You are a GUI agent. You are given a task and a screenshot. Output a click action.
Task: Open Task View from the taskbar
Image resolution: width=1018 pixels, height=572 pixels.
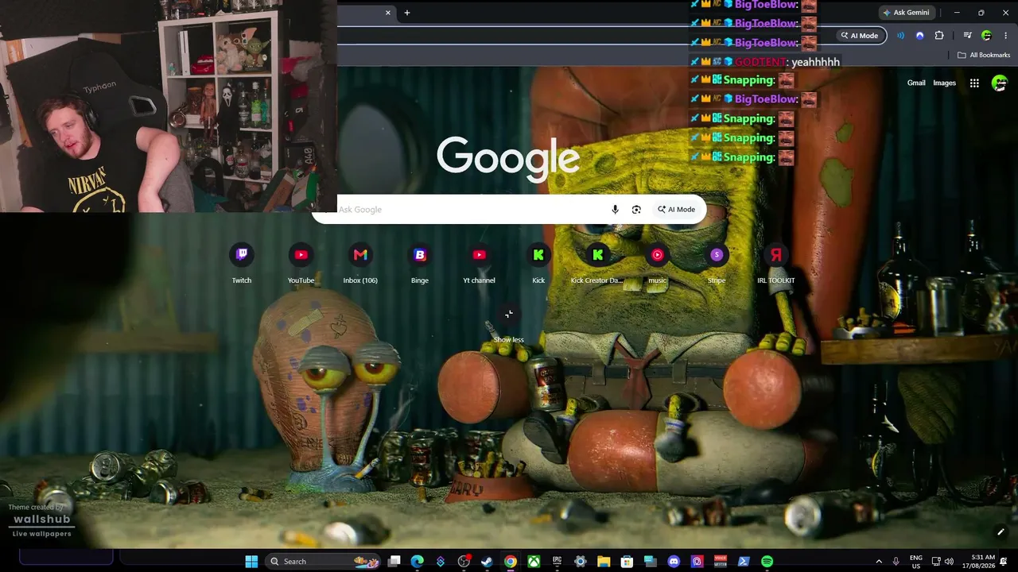[x=394, y=562]
